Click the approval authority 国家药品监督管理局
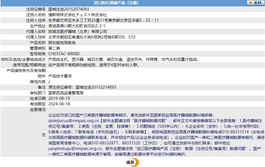 click(66, 93)
